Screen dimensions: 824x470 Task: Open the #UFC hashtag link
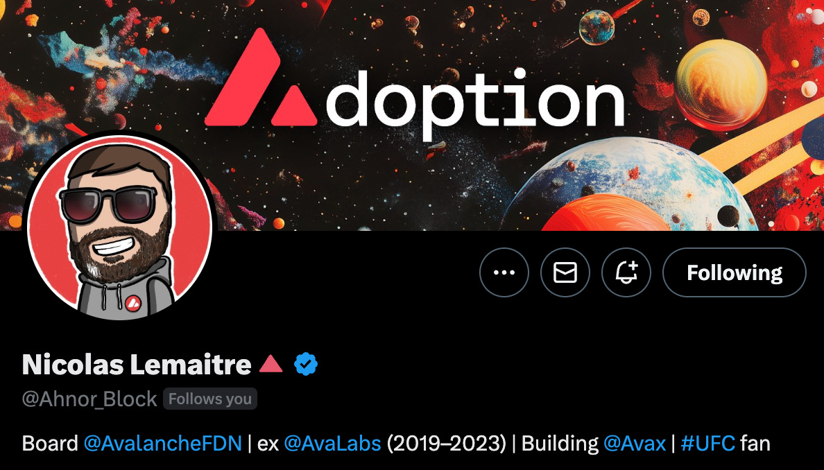pos(708,444)
